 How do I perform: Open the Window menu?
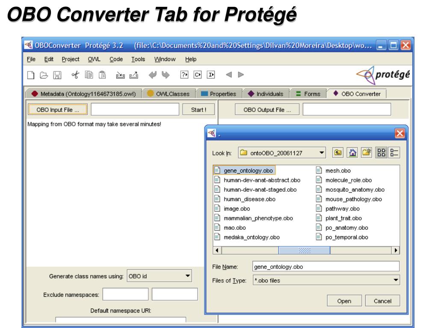165,59
